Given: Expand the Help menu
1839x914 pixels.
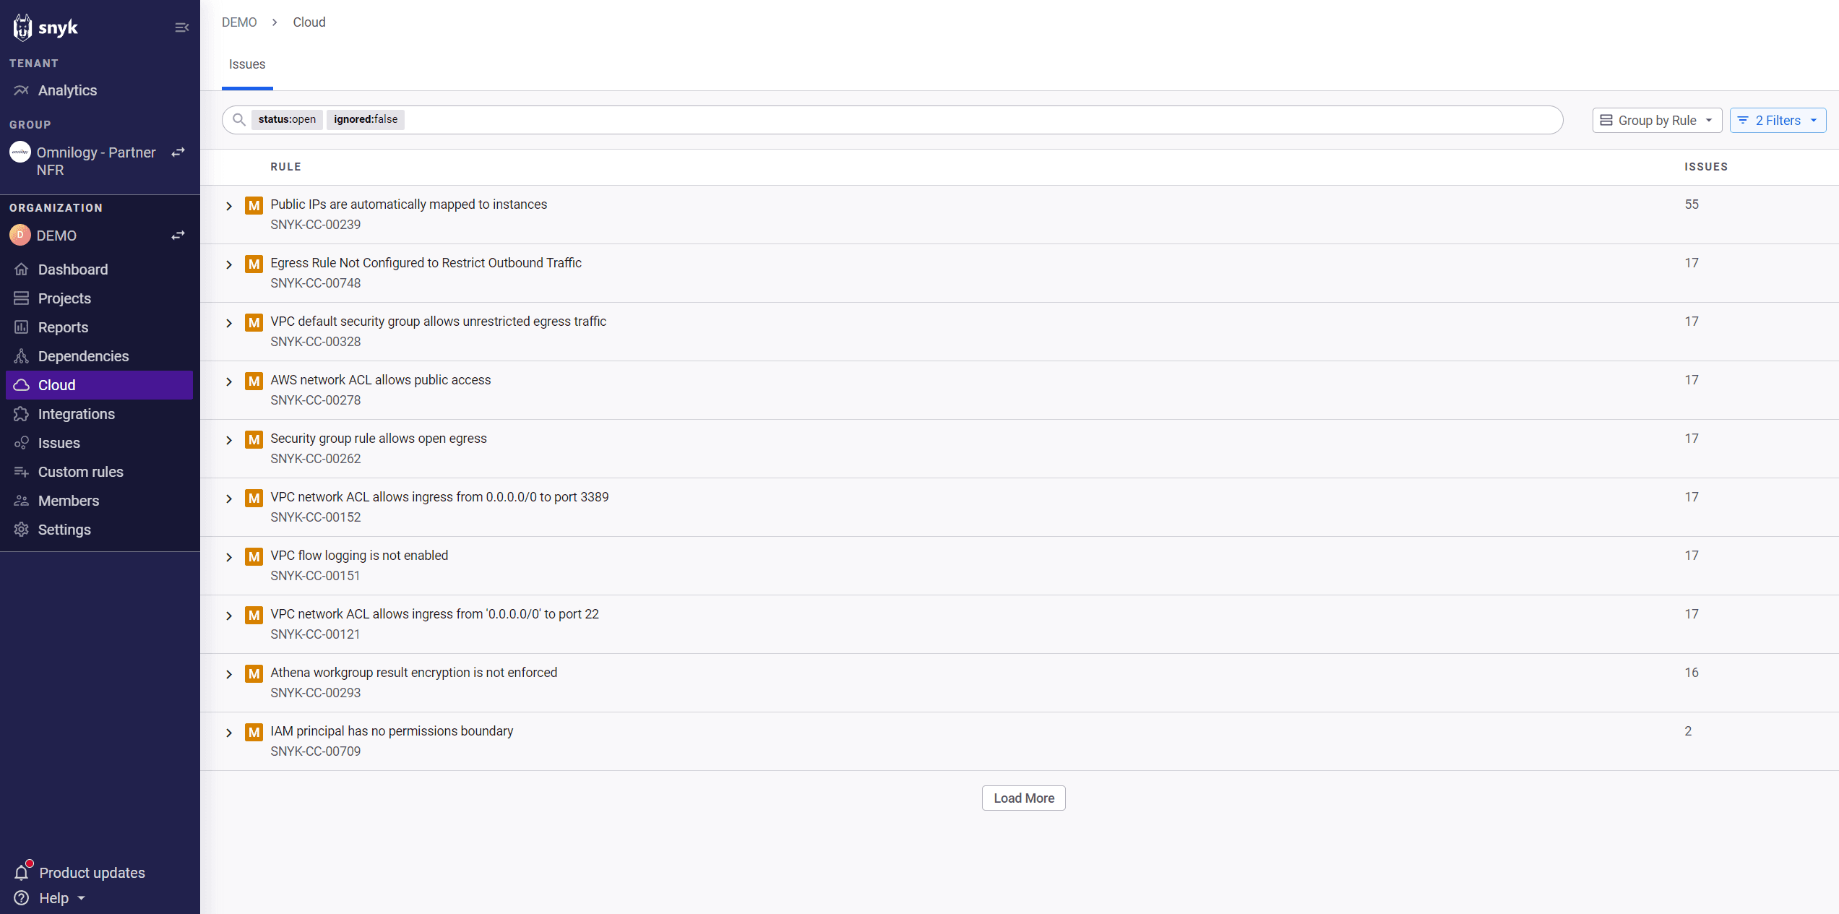Looking at the screenshot, I should [x=53, y=898].
